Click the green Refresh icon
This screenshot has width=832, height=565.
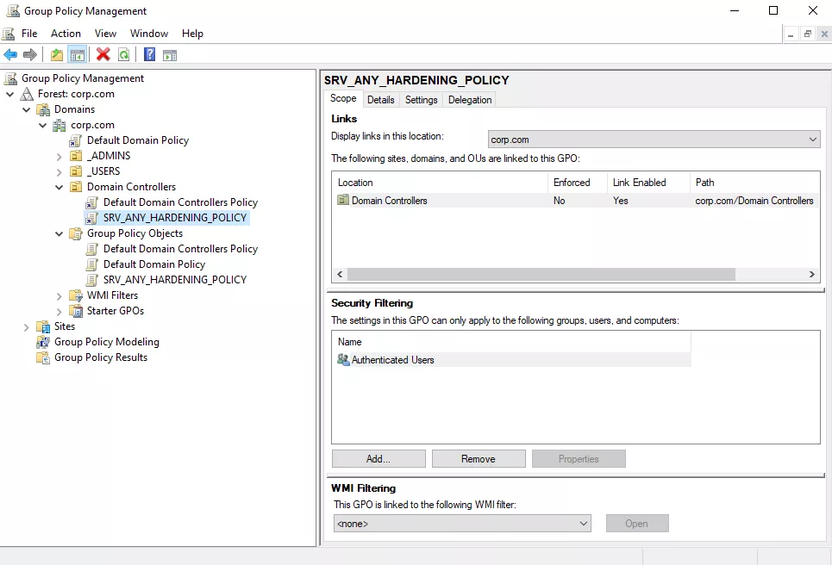coord(123,54)
